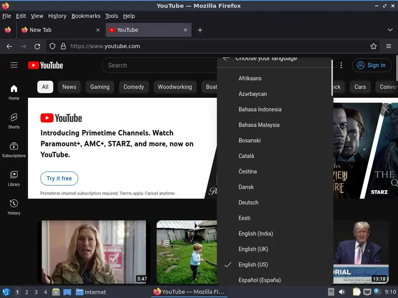The image size is (398, 298).
Task: Switch to workspace 2 in taskbar
Action: [27, 292]
